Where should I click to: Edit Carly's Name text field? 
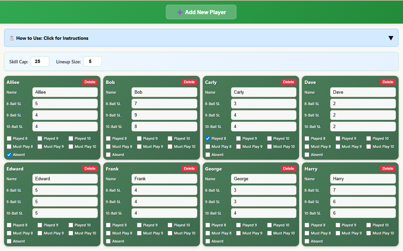coord(263,92)
